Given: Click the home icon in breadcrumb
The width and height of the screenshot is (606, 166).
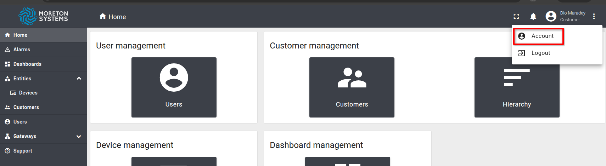Looking at the screenshot, I should [x=103, y=16].
